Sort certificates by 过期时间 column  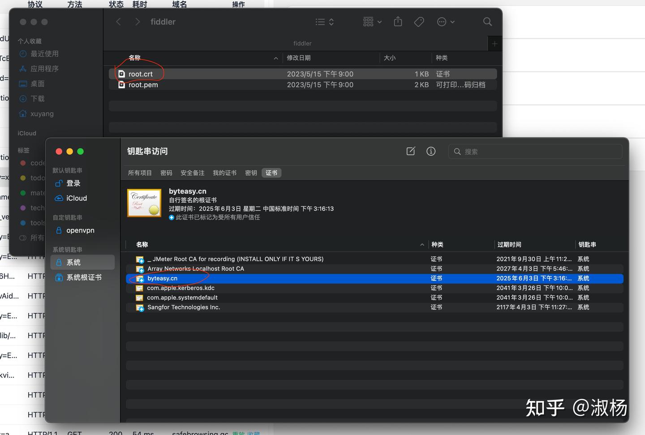click(x=509, y=245)
